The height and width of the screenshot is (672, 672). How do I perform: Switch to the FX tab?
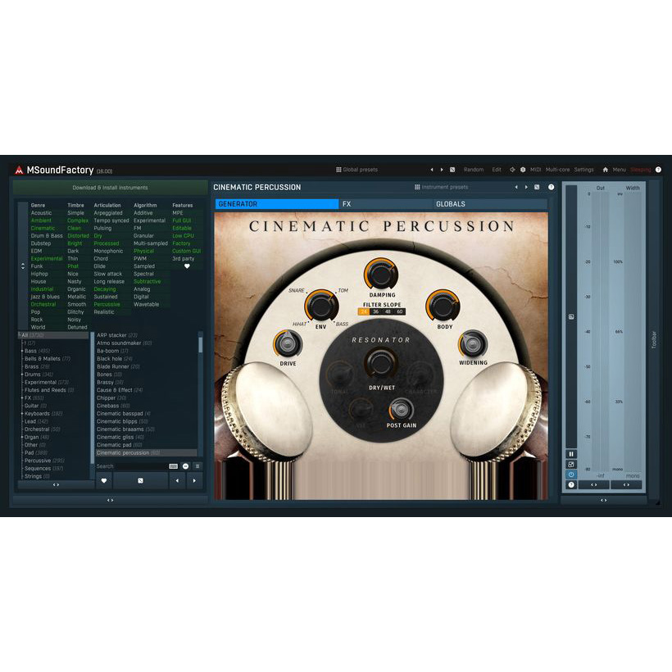click(386, 204)
